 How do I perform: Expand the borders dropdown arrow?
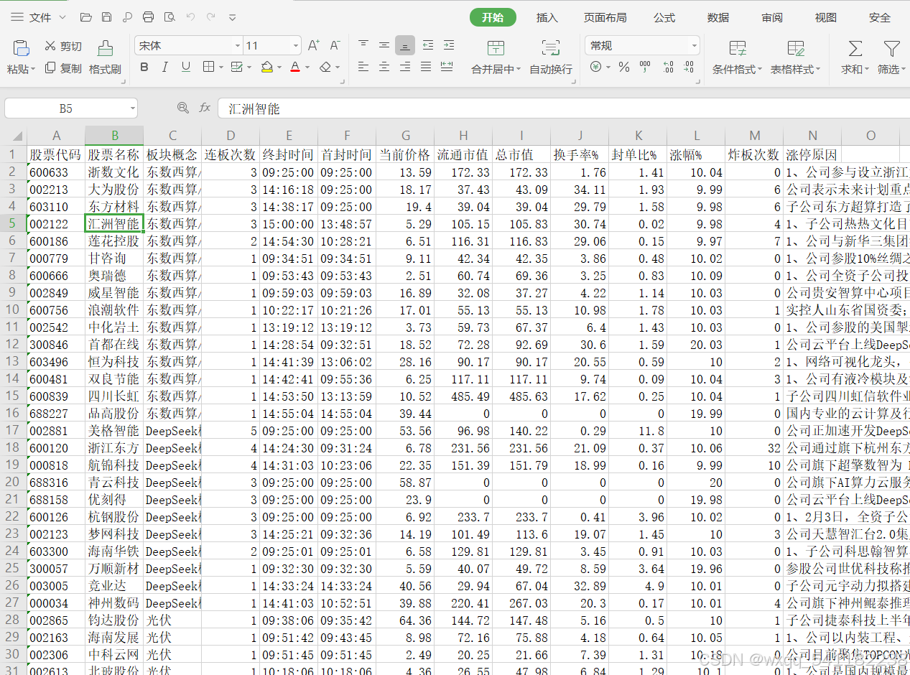click(x=220, y=67)
